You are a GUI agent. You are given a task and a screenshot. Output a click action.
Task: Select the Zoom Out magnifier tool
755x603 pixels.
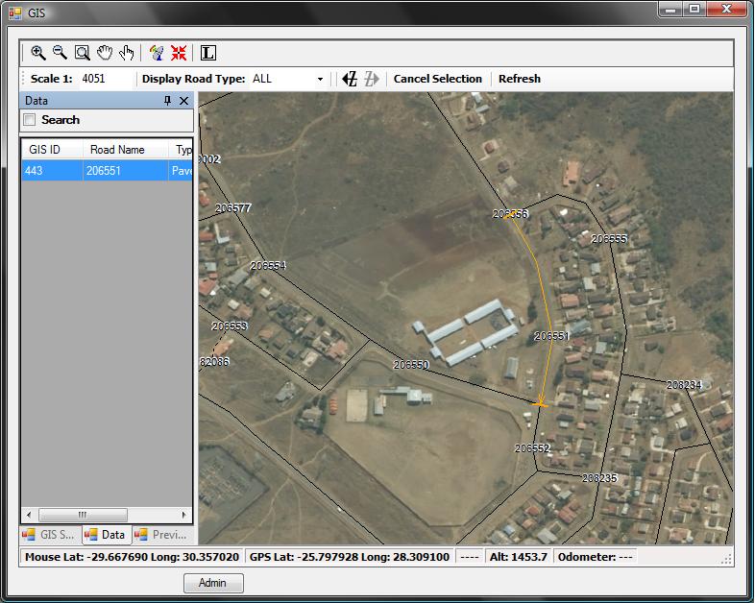(x=60, y=53)
